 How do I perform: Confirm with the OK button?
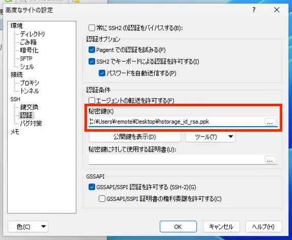pos(178,227)
